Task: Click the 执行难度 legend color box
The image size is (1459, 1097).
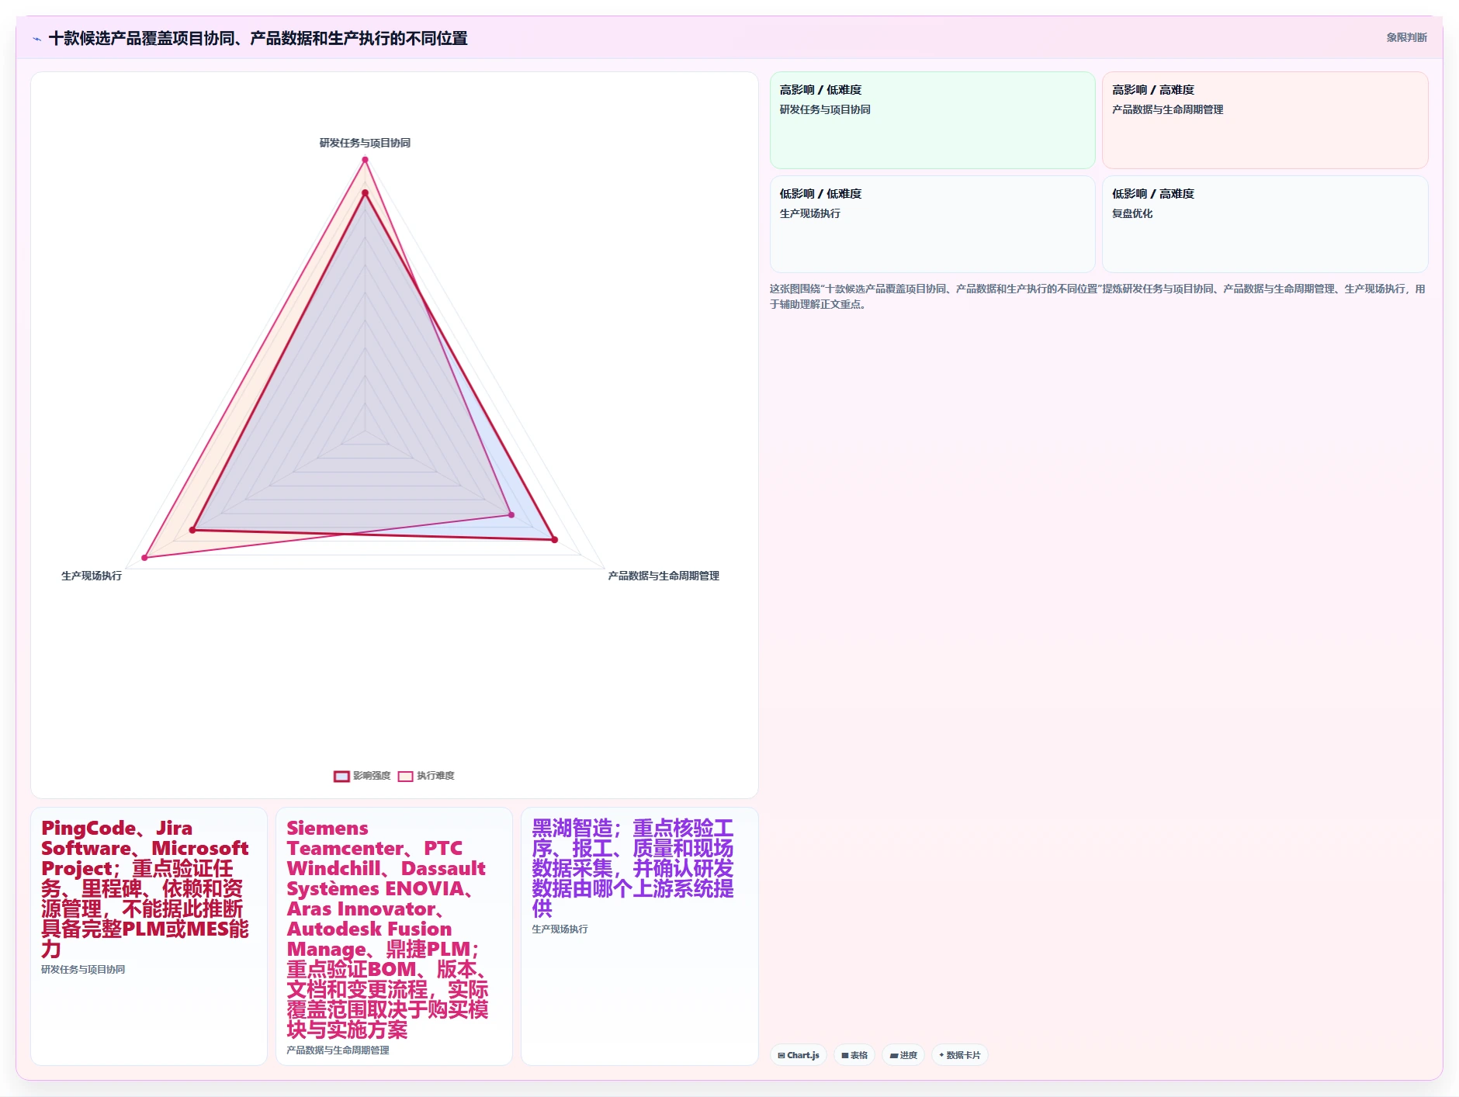Action: point(405,776)
